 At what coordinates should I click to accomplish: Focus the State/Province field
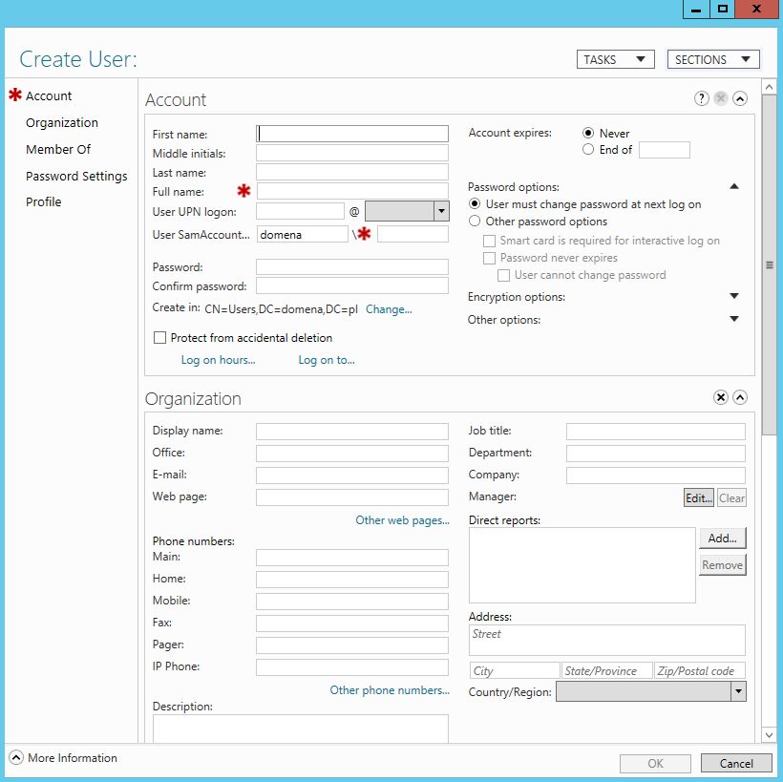[x=606, y=670]
